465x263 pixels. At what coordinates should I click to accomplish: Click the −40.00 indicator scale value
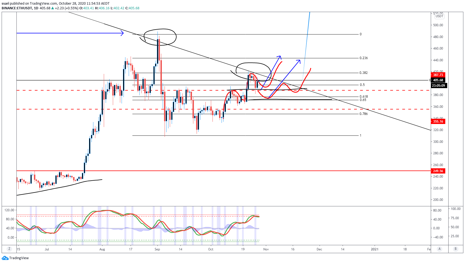tap(438, 237)
